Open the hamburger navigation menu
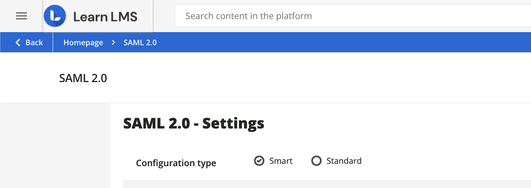 click(x=21, y=16)
